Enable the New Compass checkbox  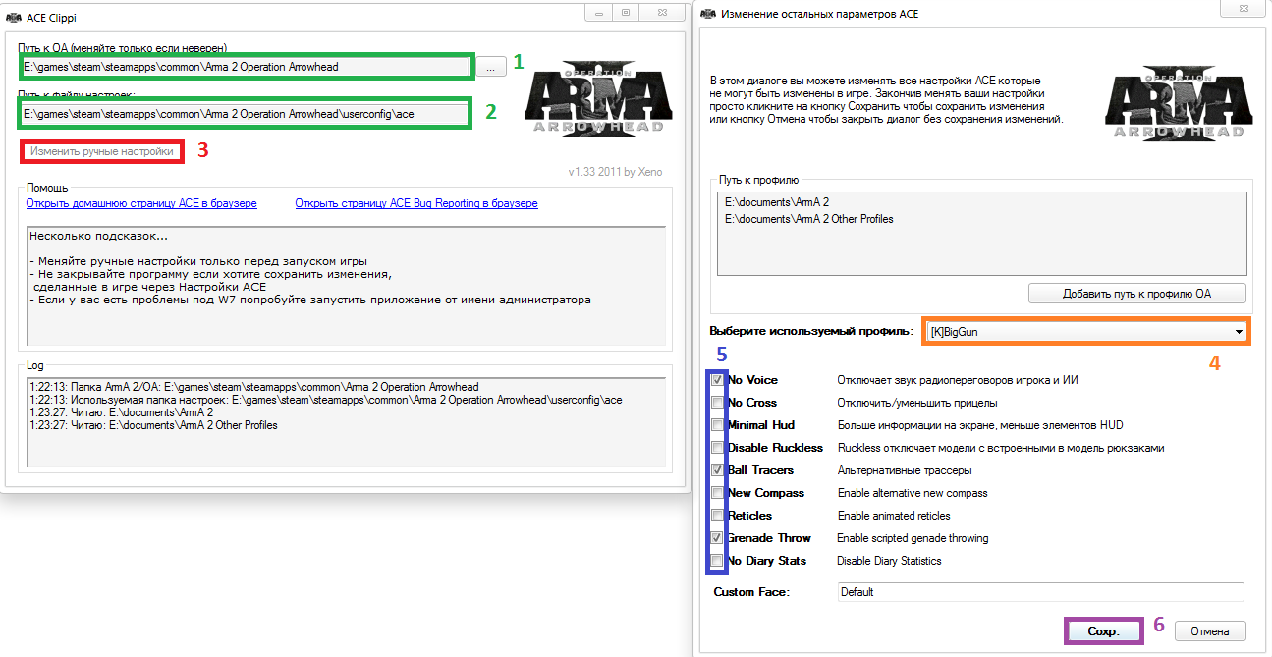[718, 493]
